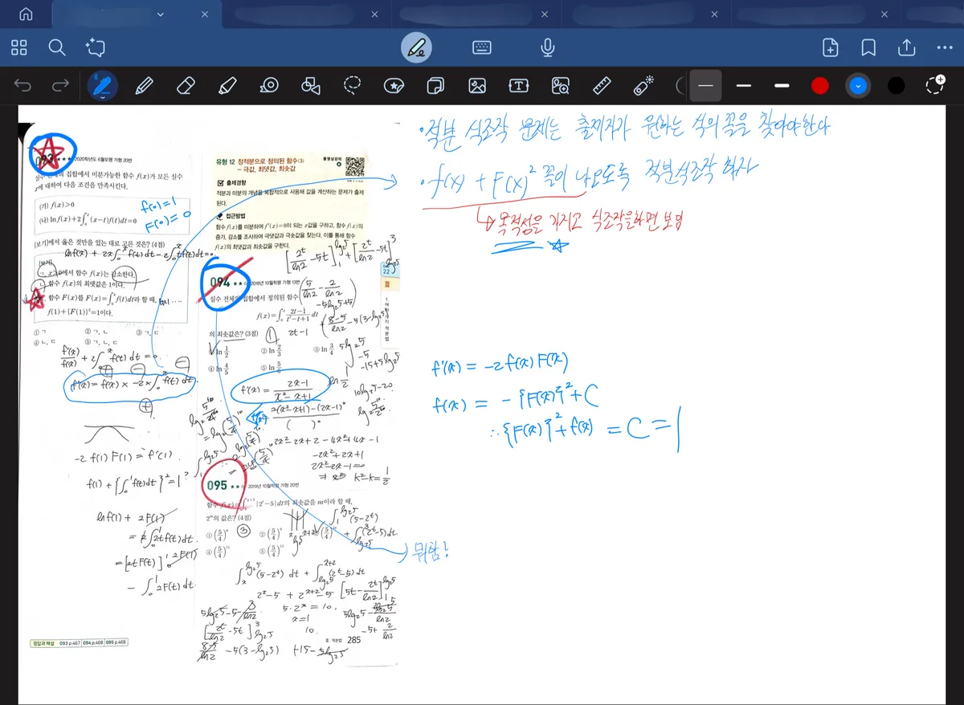This screenshot has height=705, width=964.
Task: Switch to keyboard typing mode
Action: pyautogui.click(x=482, y=47)
